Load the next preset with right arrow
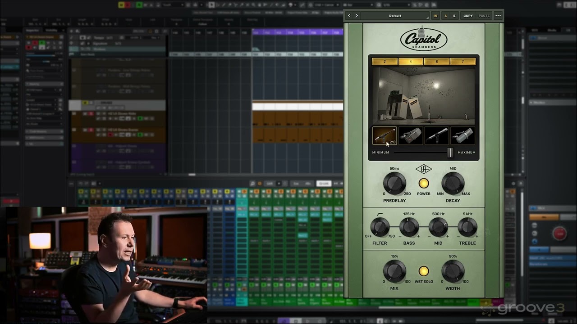The image size is (577, 324). tap(357, 16)
